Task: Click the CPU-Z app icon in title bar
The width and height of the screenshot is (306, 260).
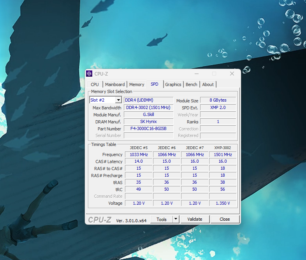Action: [89, 74]
